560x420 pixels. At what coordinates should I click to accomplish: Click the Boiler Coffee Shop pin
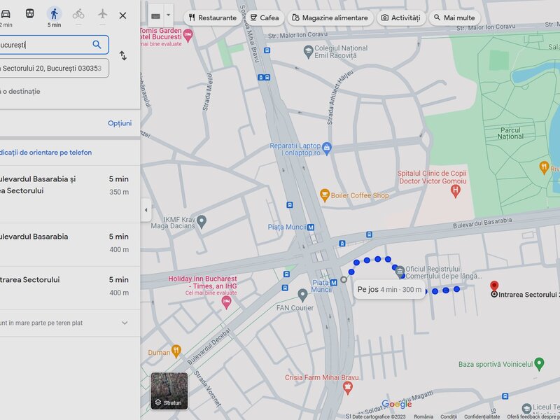(325, 195)
